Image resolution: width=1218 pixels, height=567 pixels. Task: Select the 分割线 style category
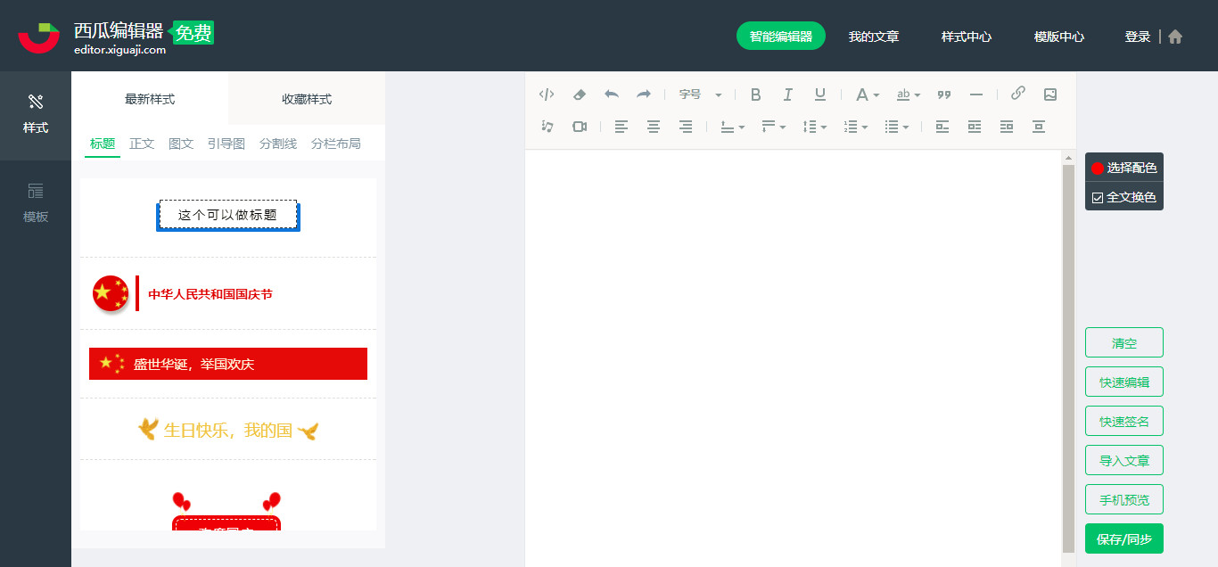(x=278, y=144)
